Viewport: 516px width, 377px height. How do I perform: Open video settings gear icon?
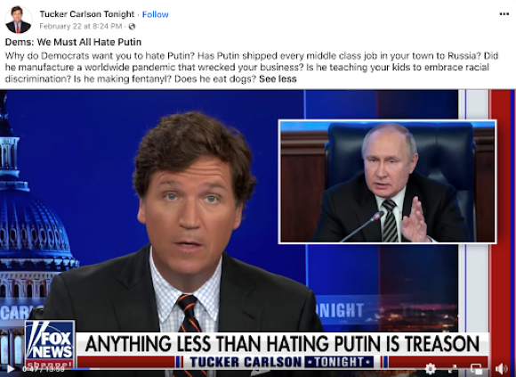[x=430, y=369]
